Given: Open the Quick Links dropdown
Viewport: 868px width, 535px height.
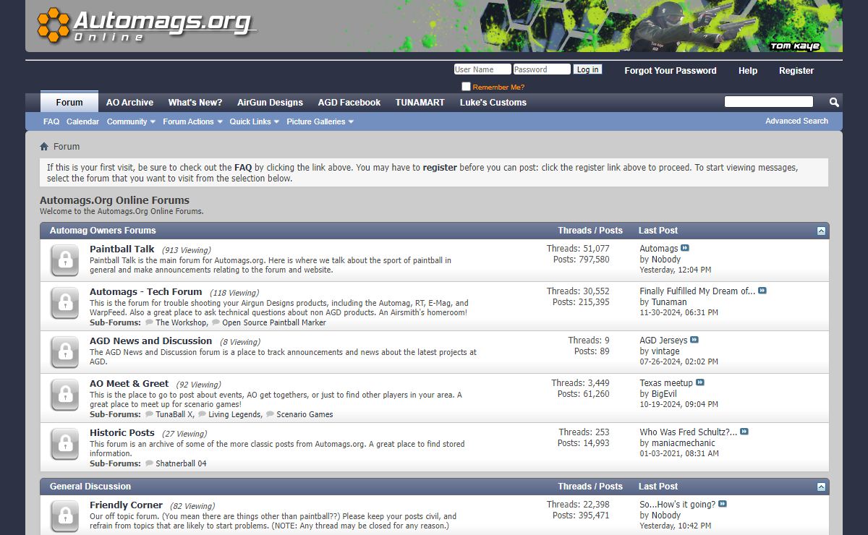Looking at the screenshot, I should 255,121.
